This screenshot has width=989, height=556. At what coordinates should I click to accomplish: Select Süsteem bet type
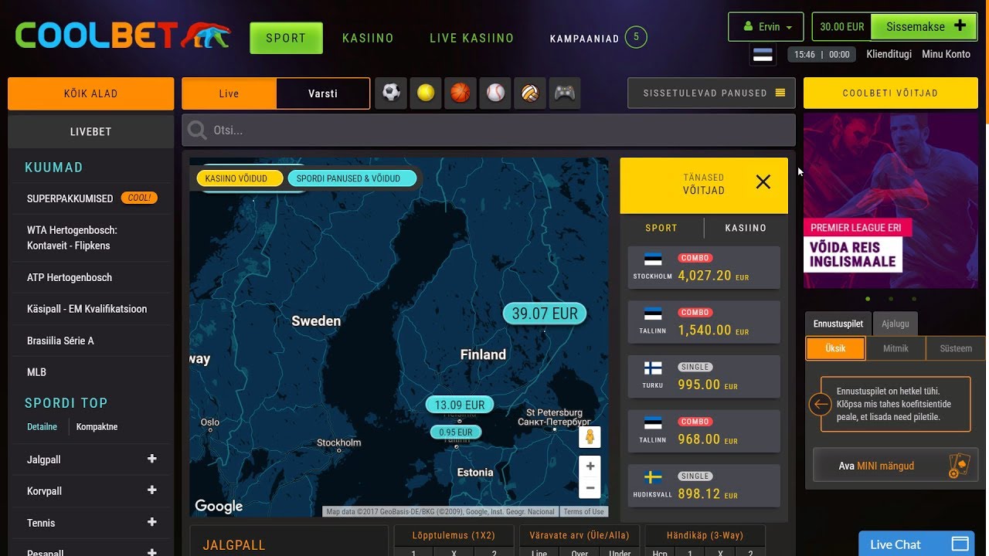tap(956, 348)
